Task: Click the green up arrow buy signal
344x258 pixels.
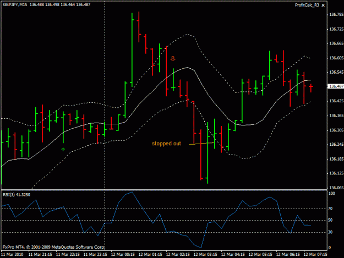Action: 63,150
